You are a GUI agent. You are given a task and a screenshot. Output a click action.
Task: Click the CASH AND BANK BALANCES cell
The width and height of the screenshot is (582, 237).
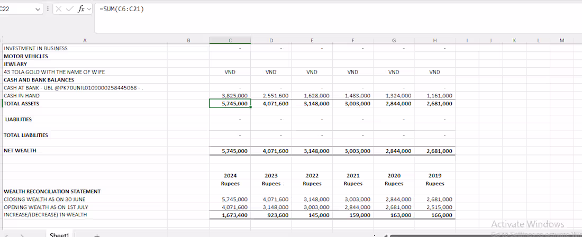click(85, 80)
